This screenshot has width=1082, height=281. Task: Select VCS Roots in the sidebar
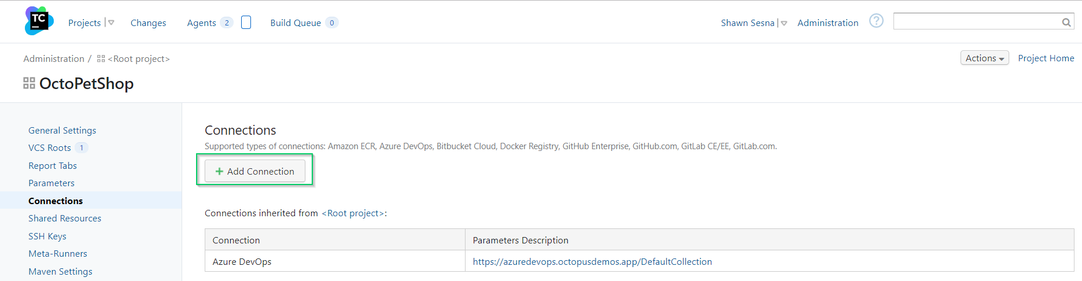pos(50,148)
